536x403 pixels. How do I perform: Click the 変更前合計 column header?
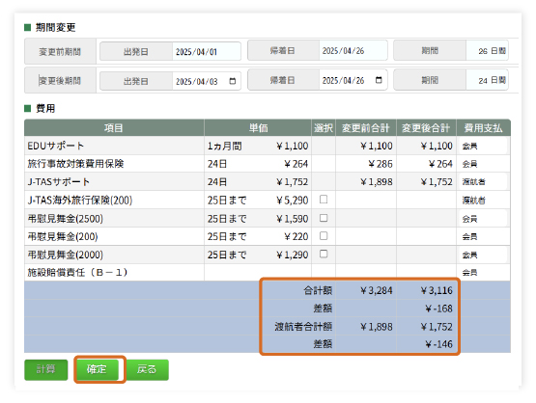pyautogui.click(x=366, y=128)
